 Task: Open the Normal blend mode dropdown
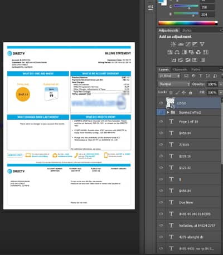[x=174, y=84]
